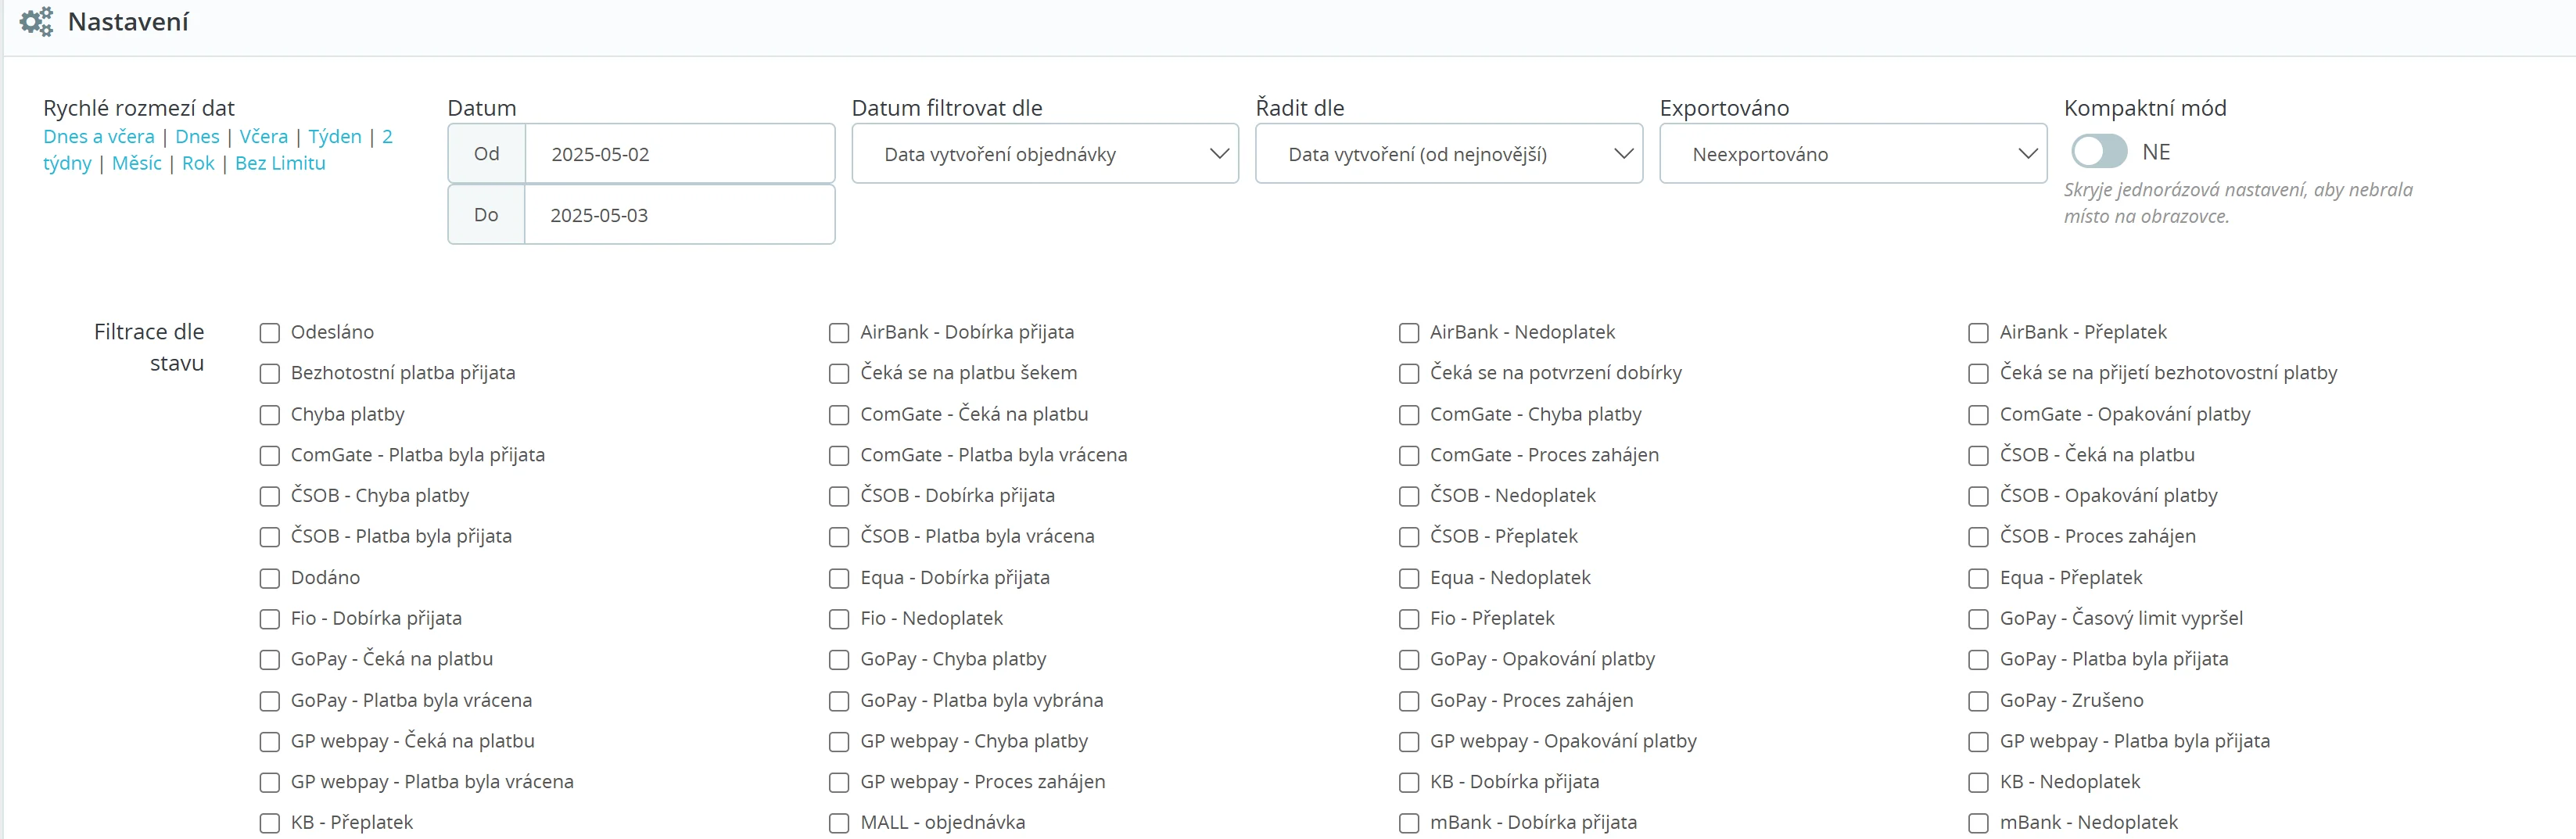Enable the ComGate - Chyba platby checkbox

1408,415
